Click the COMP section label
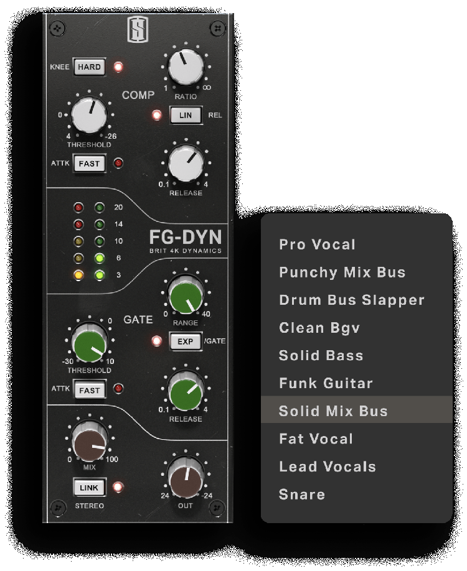467x571 pixels. (138, 95)
